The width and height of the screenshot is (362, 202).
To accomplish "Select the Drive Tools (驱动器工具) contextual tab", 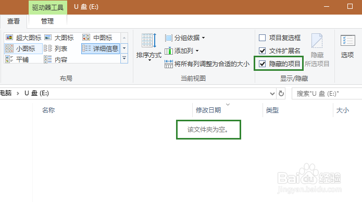I will click(48, 7).
